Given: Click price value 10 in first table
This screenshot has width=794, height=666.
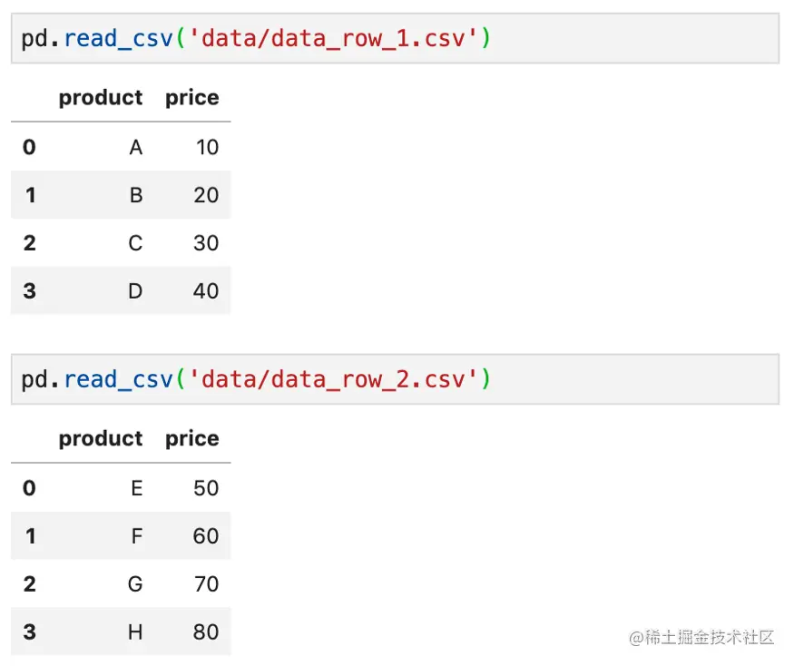Looking at the screenshot, I should pos(207,147).
